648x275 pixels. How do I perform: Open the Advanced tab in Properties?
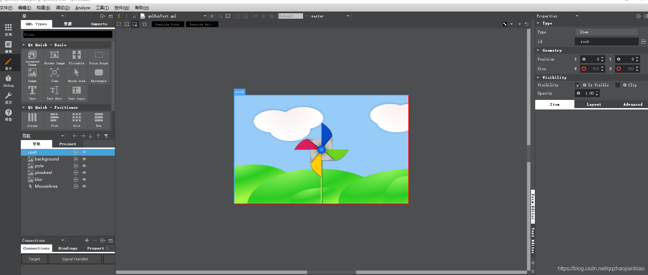click(633, 104)
